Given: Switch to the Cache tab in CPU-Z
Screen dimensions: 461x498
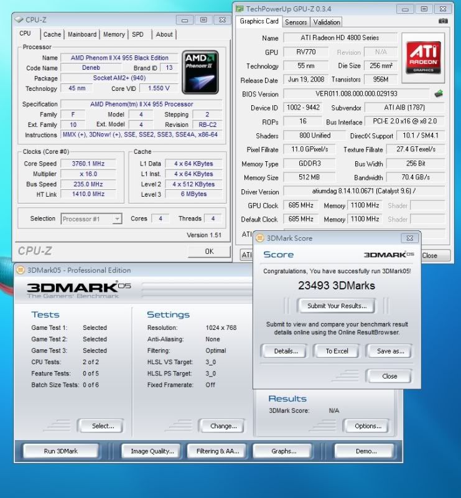Looking at the screenshot, I should [x=52, y=34].
